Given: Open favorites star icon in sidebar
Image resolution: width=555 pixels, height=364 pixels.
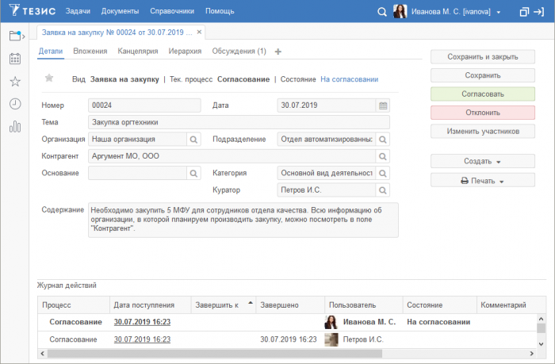Looking at the screenshot, I should pos(15,82).
